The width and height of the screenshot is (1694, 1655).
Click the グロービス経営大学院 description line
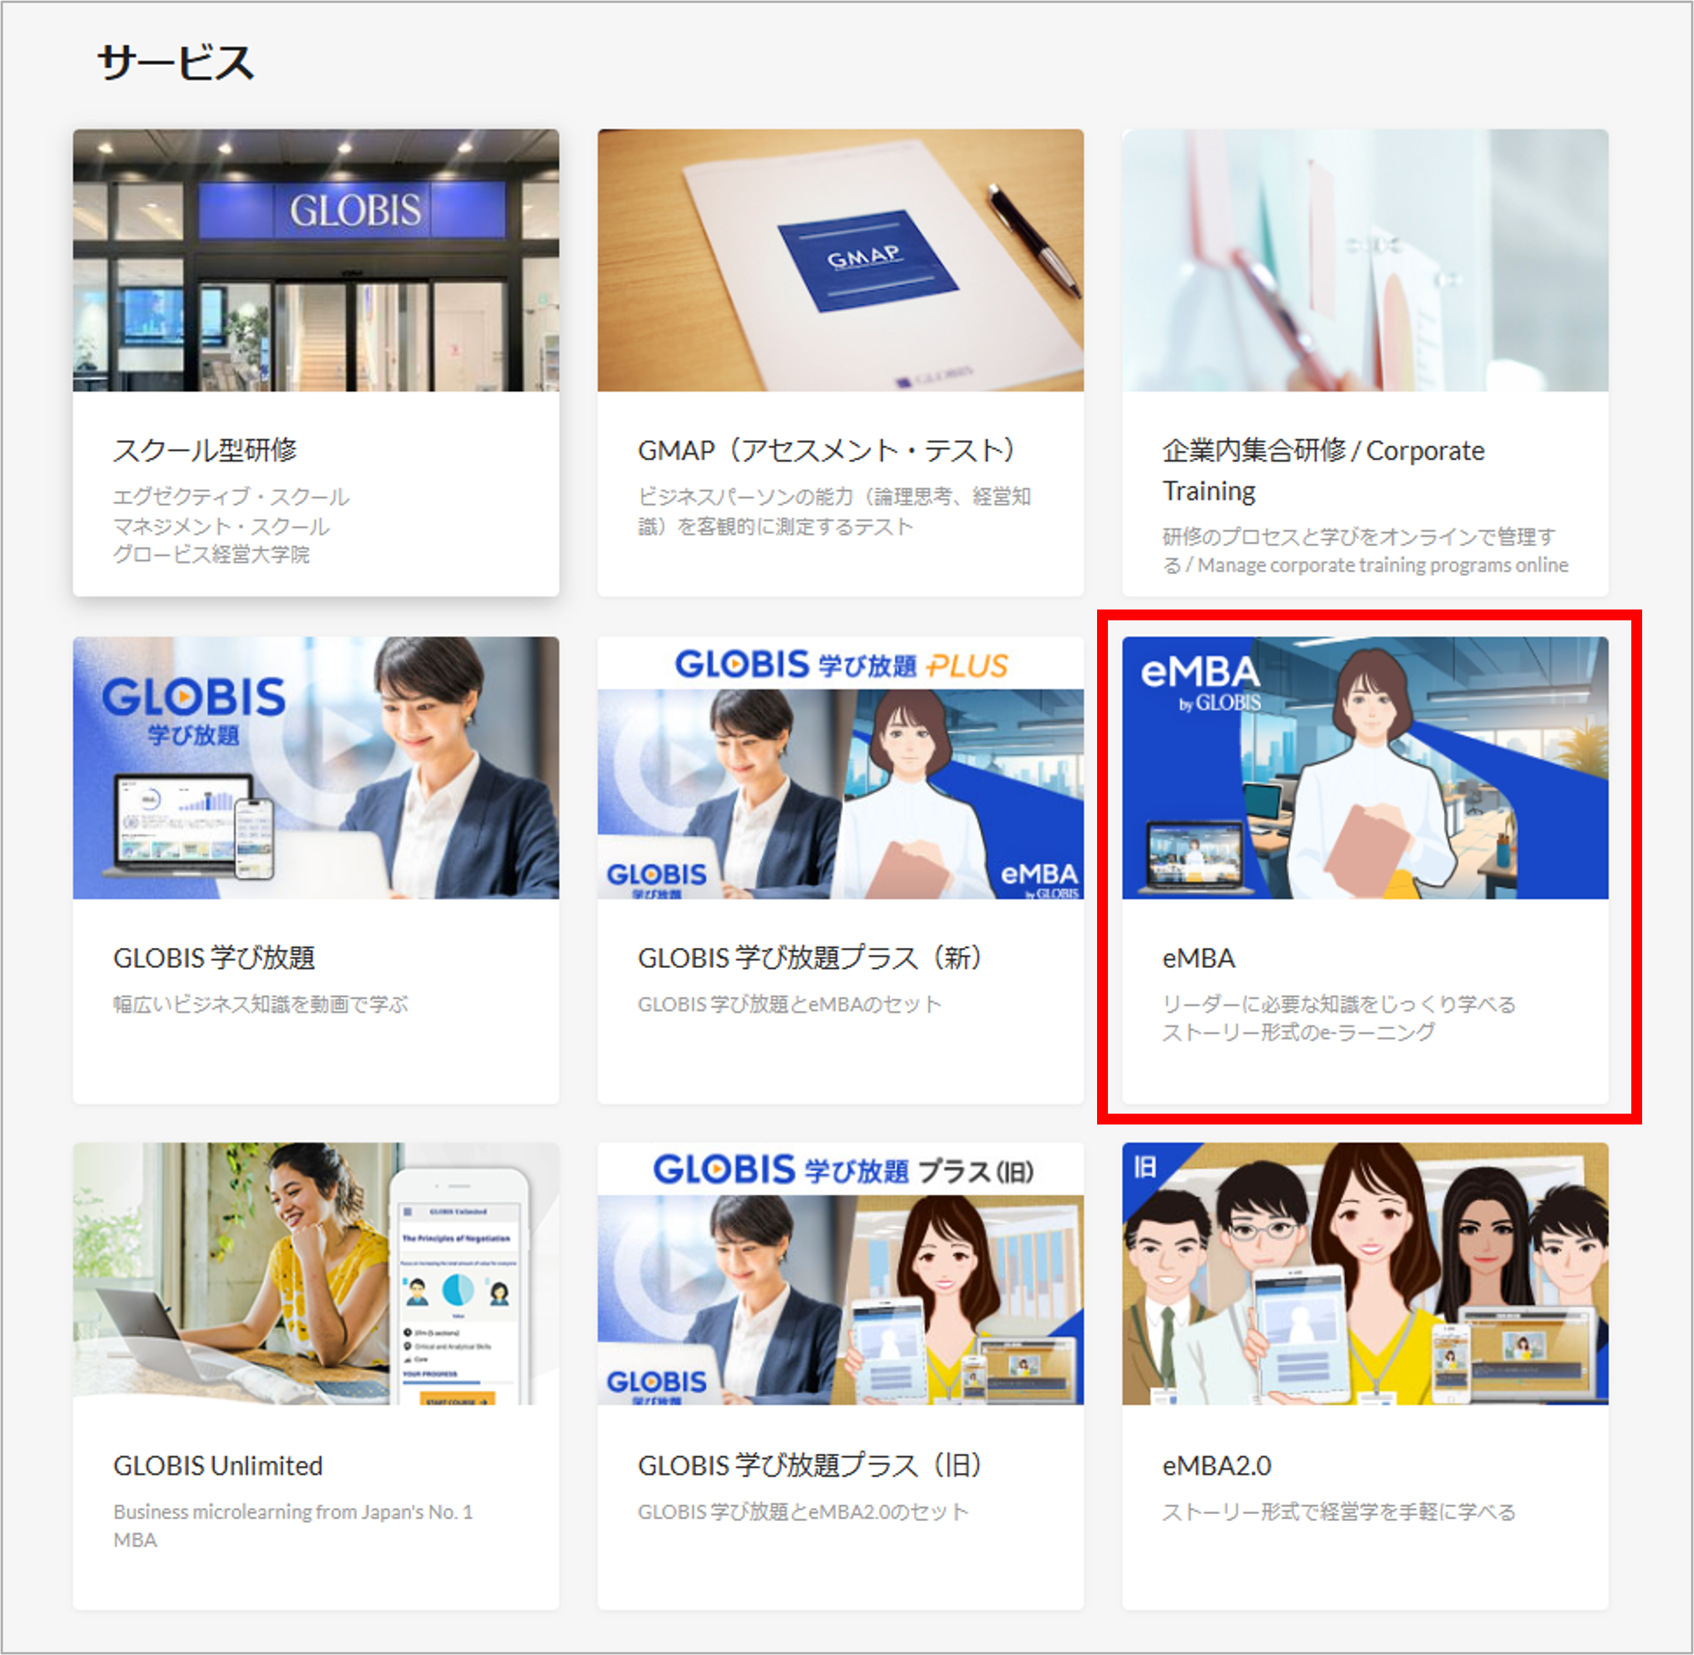[x=211, y=554]
